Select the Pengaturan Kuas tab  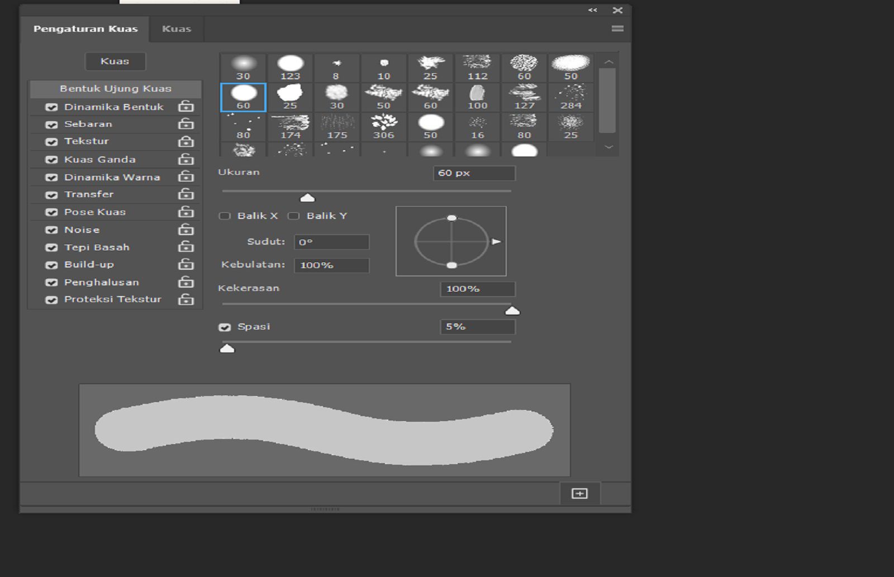coord(85,29)
